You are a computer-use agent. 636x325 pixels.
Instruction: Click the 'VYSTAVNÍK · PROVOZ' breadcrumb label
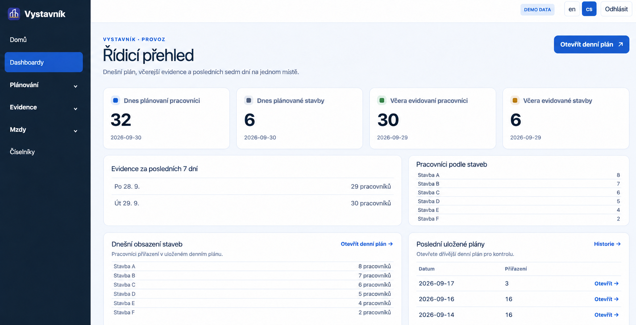pyautogui.click(x=134, y=39)
